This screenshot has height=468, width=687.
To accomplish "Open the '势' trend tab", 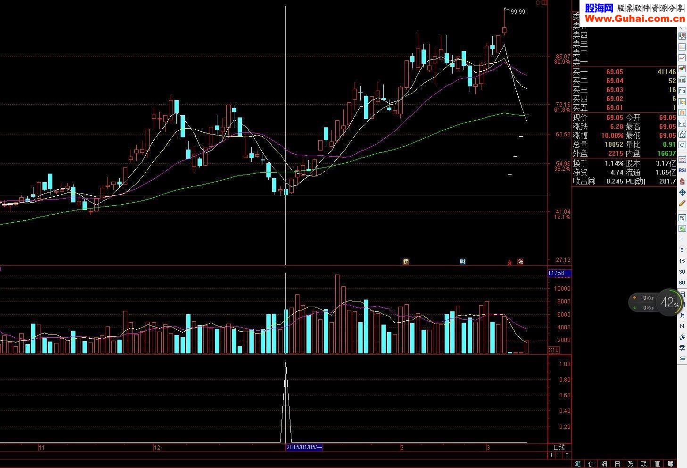I will click(630, 464).
